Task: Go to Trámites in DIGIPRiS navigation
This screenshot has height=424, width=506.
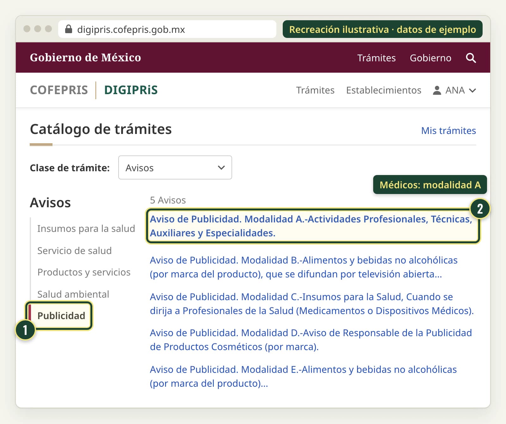Action: 315,90
